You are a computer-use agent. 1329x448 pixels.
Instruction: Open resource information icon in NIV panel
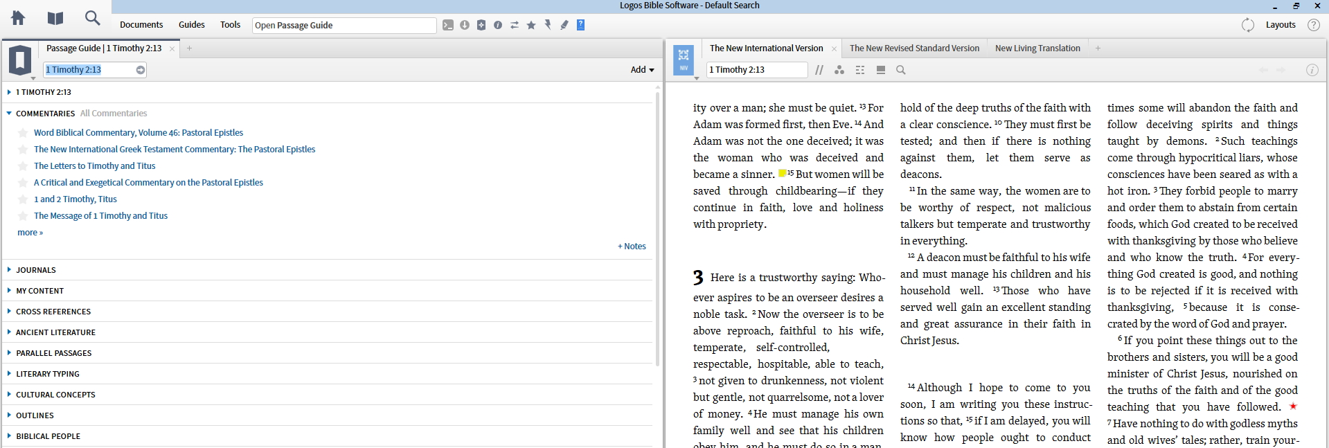[1312, 70]
